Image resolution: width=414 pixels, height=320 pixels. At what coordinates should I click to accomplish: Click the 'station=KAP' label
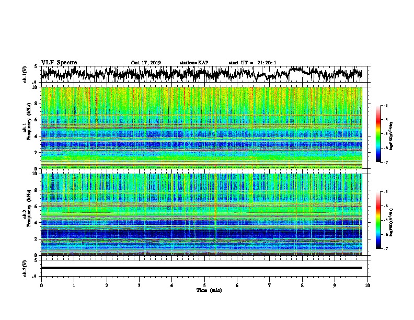pos(194,63)
